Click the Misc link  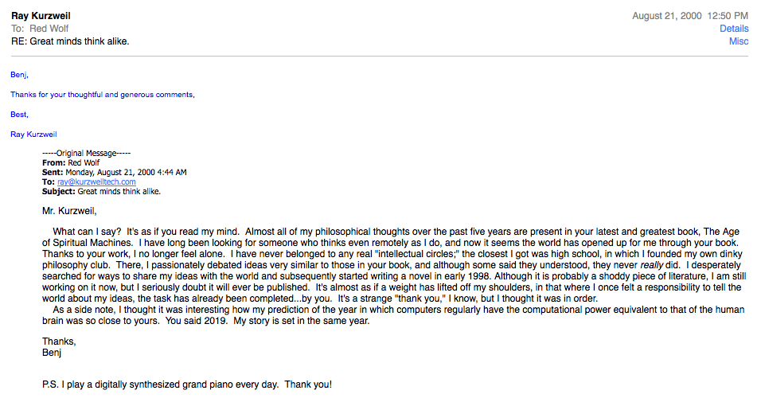(x=739, y=41)
